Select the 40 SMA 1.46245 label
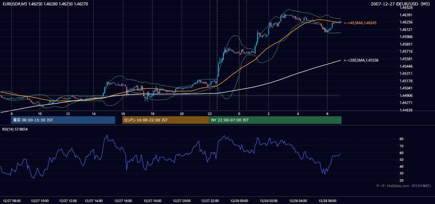 (360, 23)
